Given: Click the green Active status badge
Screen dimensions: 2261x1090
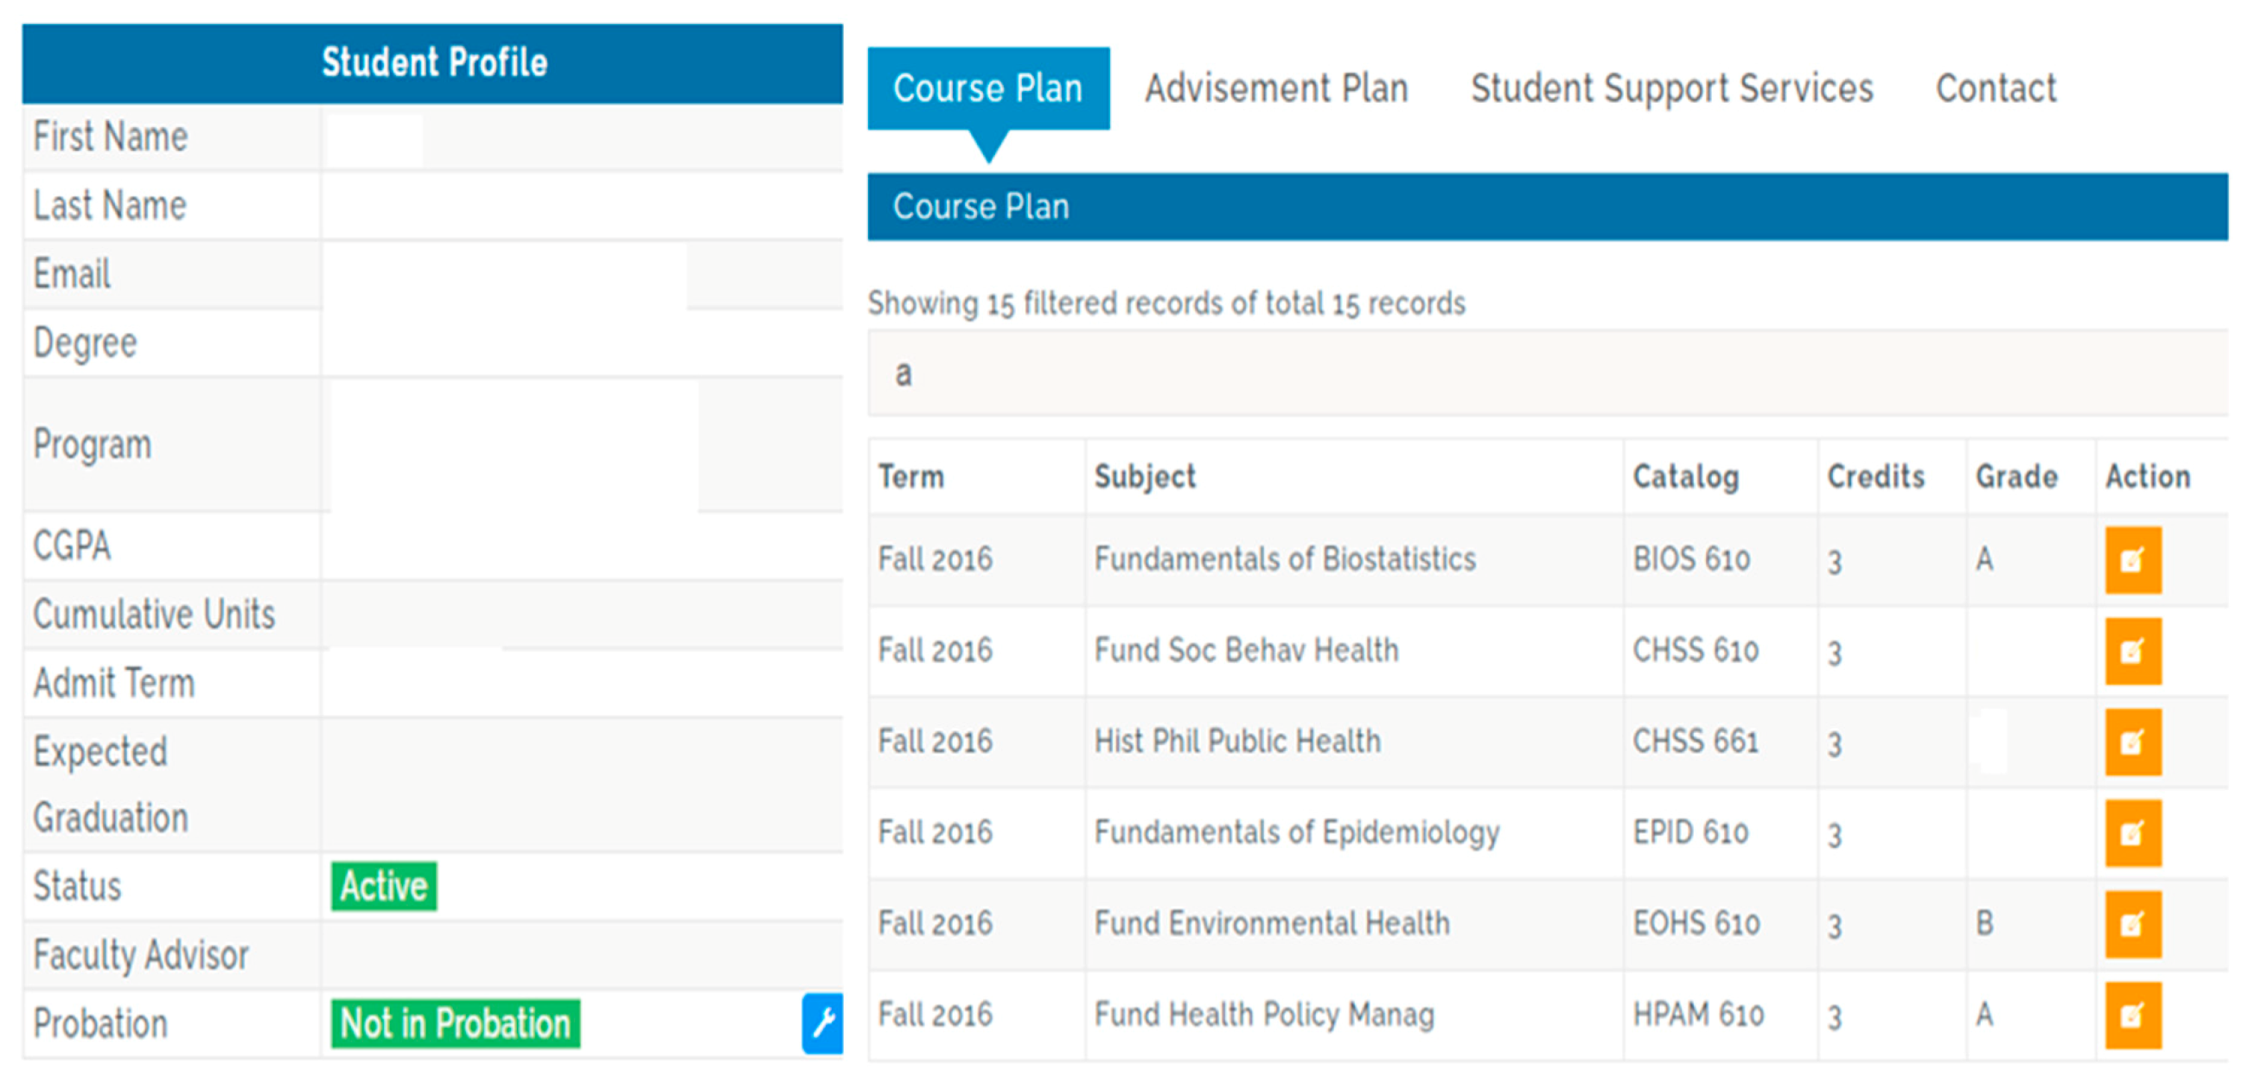Looking at the screenshot, I should tap(384, 886).
